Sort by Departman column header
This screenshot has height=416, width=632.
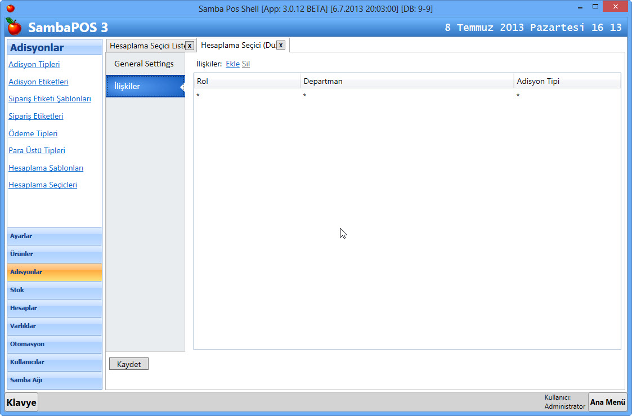(406, 82)
